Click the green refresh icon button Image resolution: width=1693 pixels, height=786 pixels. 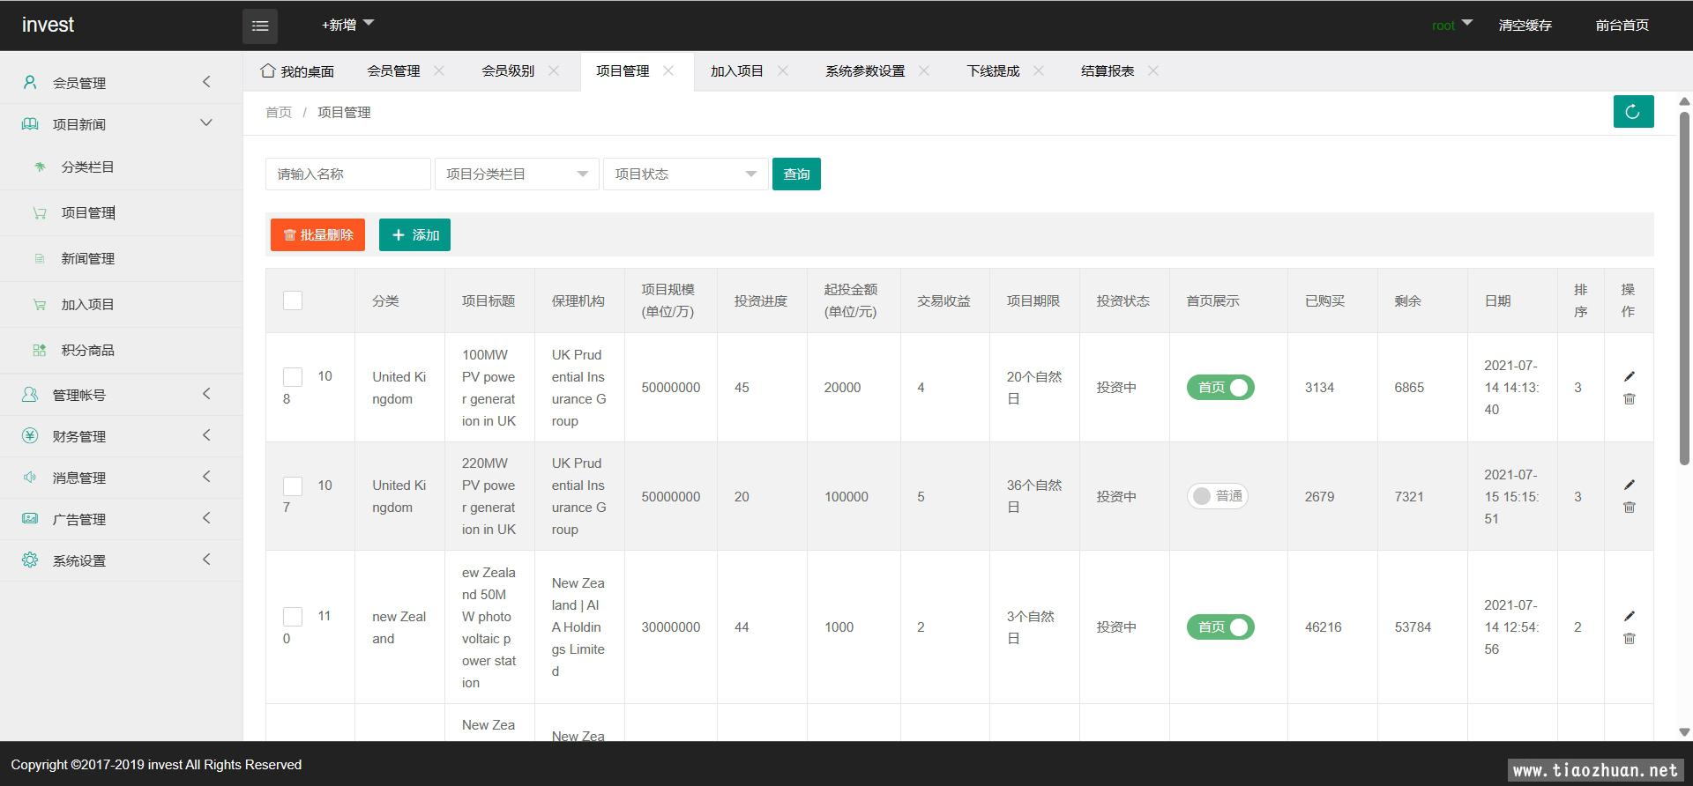tap(1633, 112)
